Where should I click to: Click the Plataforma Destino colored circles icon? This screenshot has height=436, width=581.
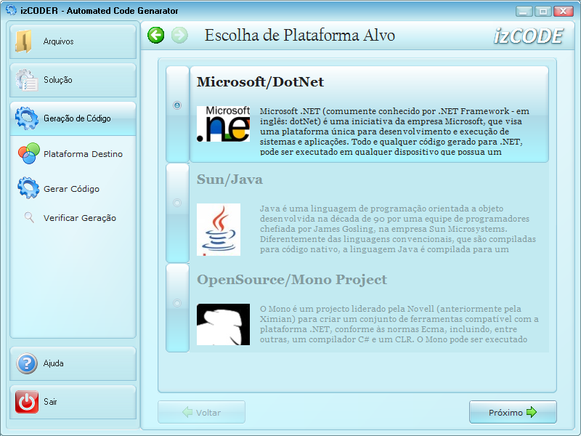[x=28, y=153]
